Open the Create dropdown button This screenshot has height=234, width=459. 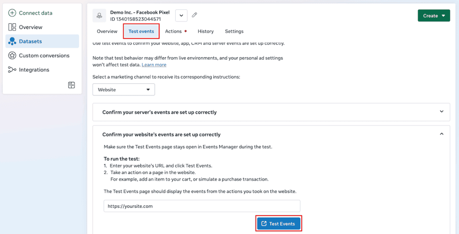tap(434, 16)
